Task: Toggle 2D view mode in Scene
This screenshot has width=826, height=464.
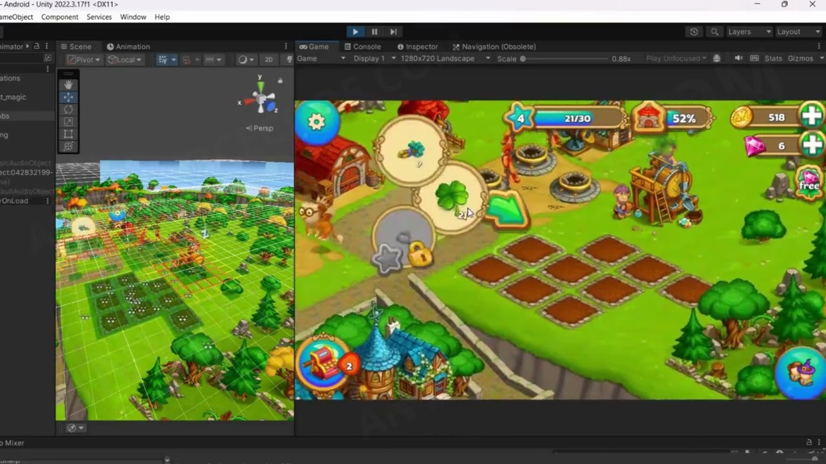Action: pyautogui.click(x=268, y=59)
